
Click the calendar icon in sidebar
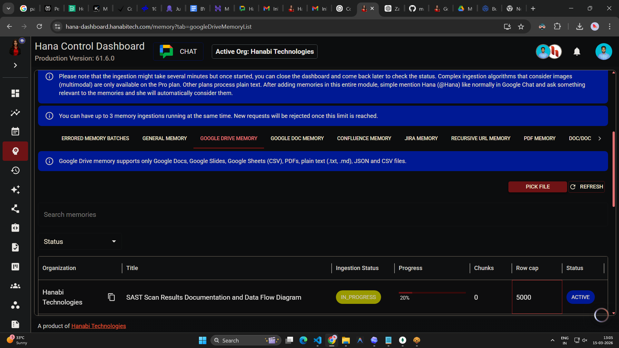(x=15, y=131)
